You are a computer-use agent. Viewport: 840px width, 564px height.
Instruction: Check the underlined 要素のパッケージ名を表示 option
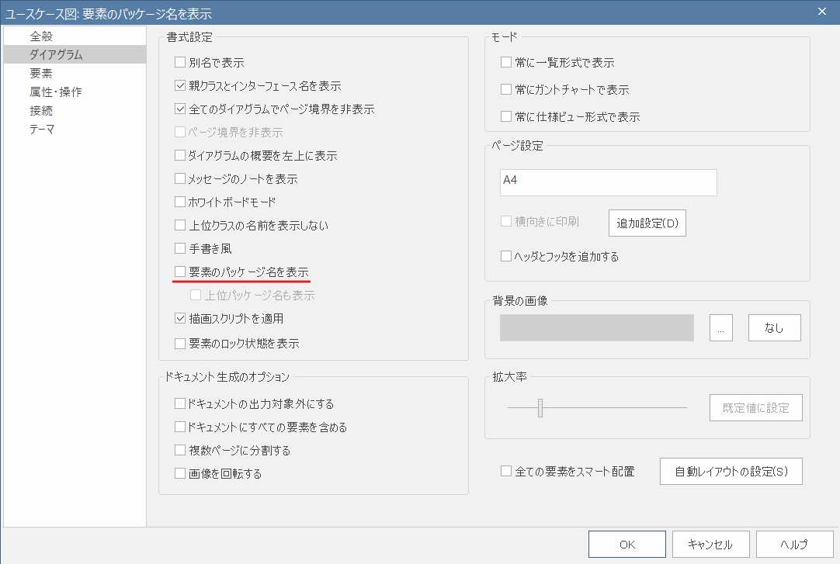[180, 271]
